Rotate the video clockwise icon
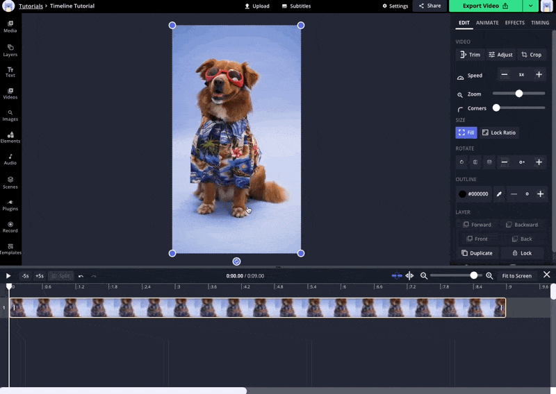Viewport: 556px width, 394px height. [461, 162]
